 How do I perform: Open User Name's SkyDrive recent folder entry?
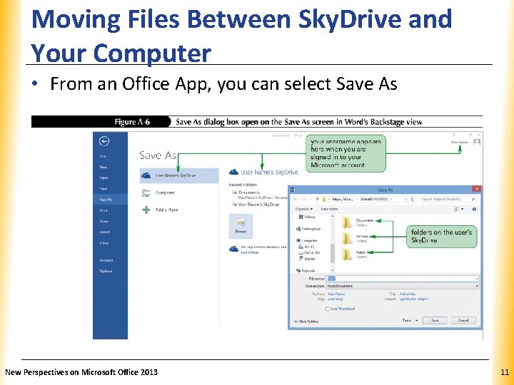(256, 205)
